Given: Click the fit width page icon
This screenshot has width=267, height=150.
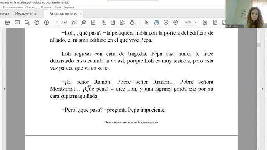Looking at the screenshot, I should pyautogui.click(x=113, y=22).
